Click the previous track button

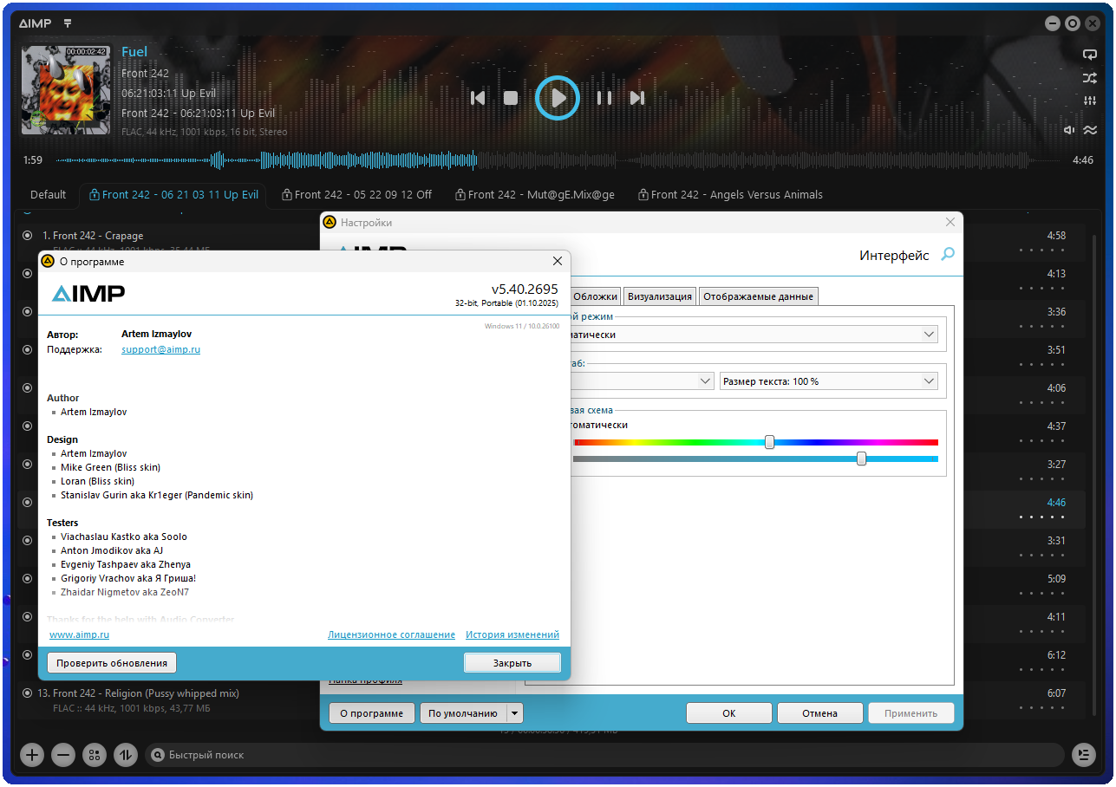[478, 98]
